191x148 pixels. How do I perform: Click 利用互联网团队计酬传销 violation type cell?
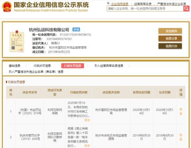[x=55, y=137]
